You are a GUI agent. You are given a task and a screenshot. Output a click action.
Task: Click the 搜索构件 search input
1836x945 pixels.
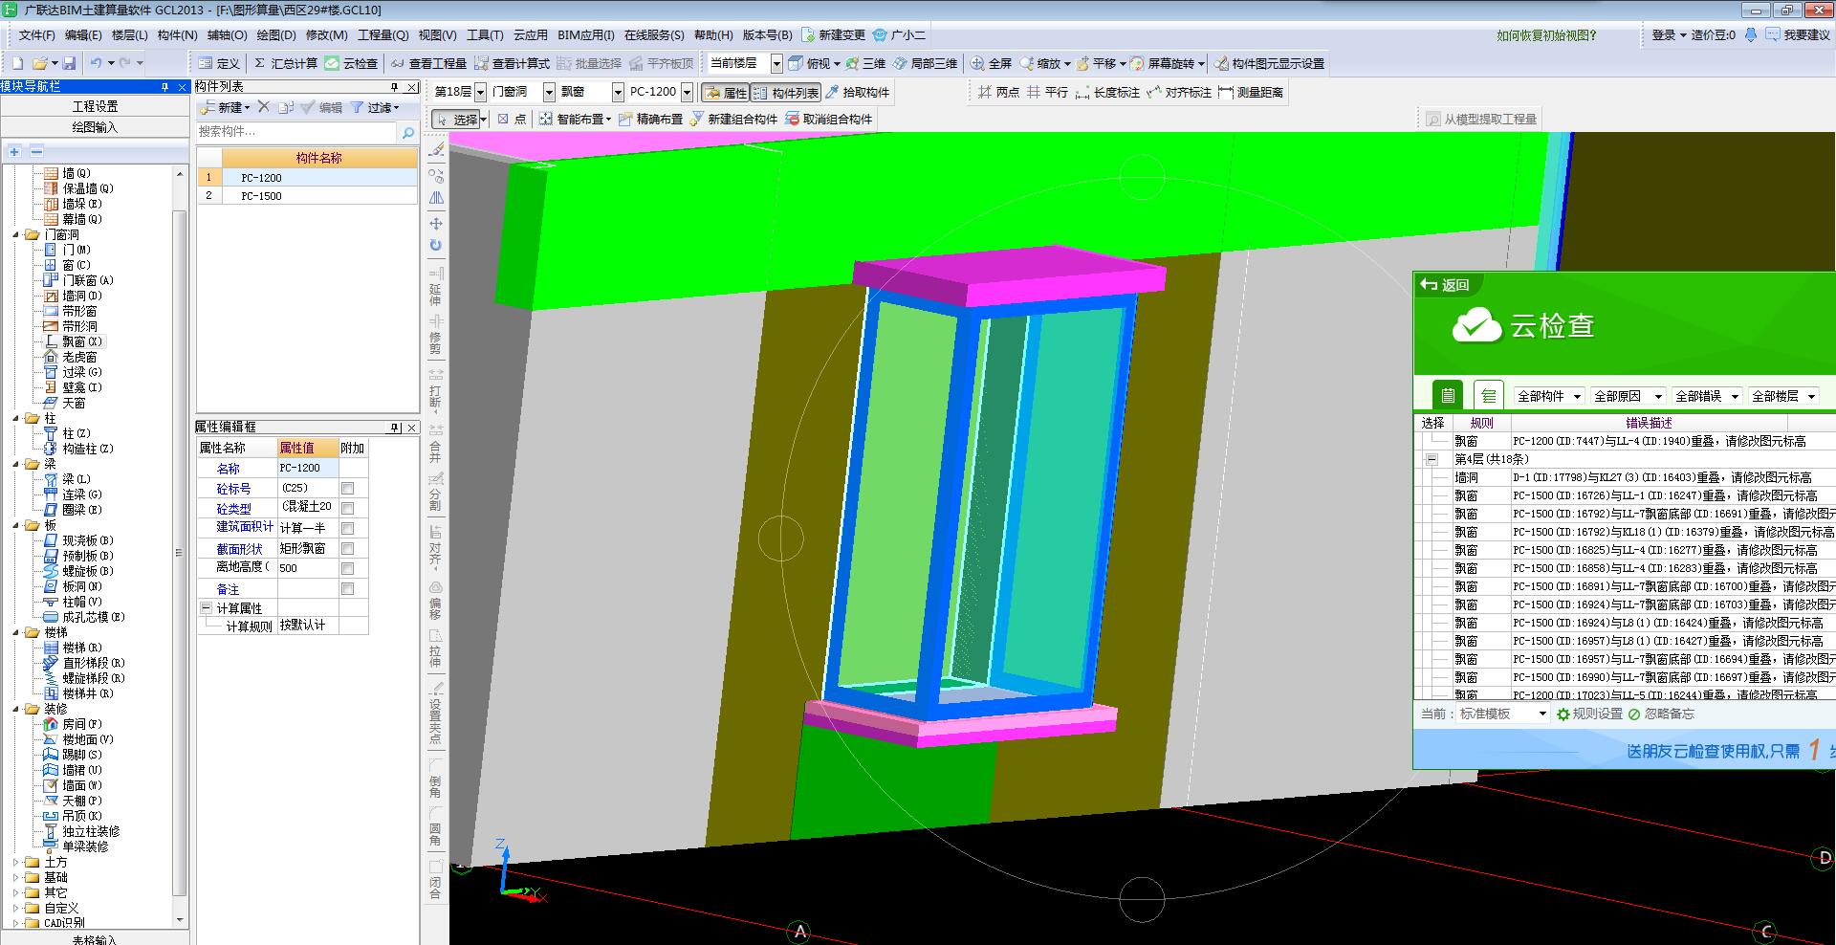297,132
